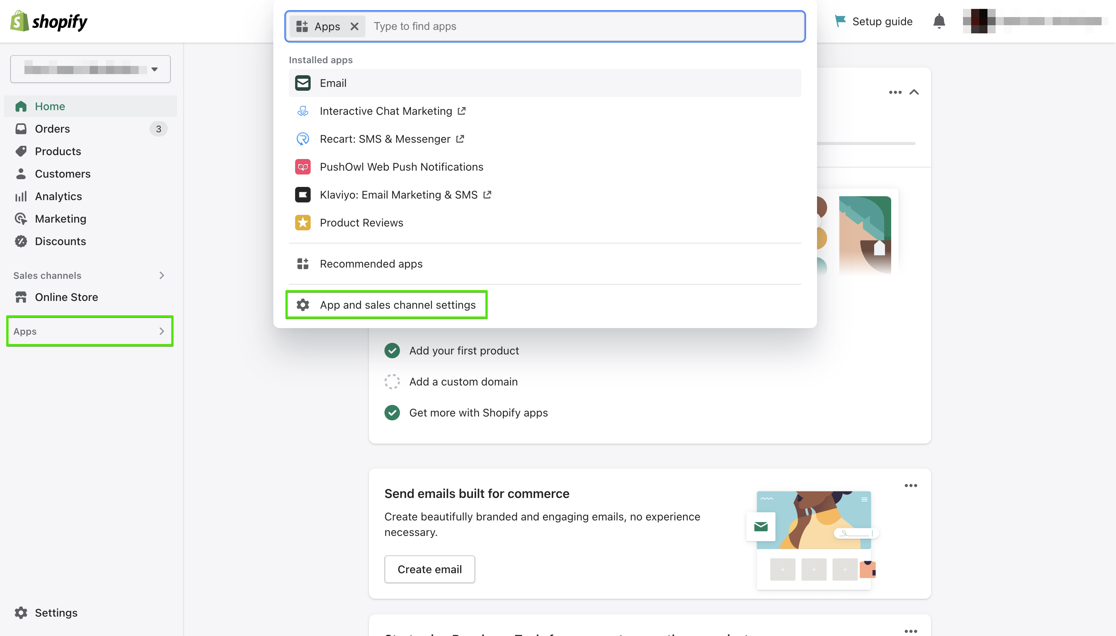
Task: Select Product Reviews app name
Action: coord(361,223)
